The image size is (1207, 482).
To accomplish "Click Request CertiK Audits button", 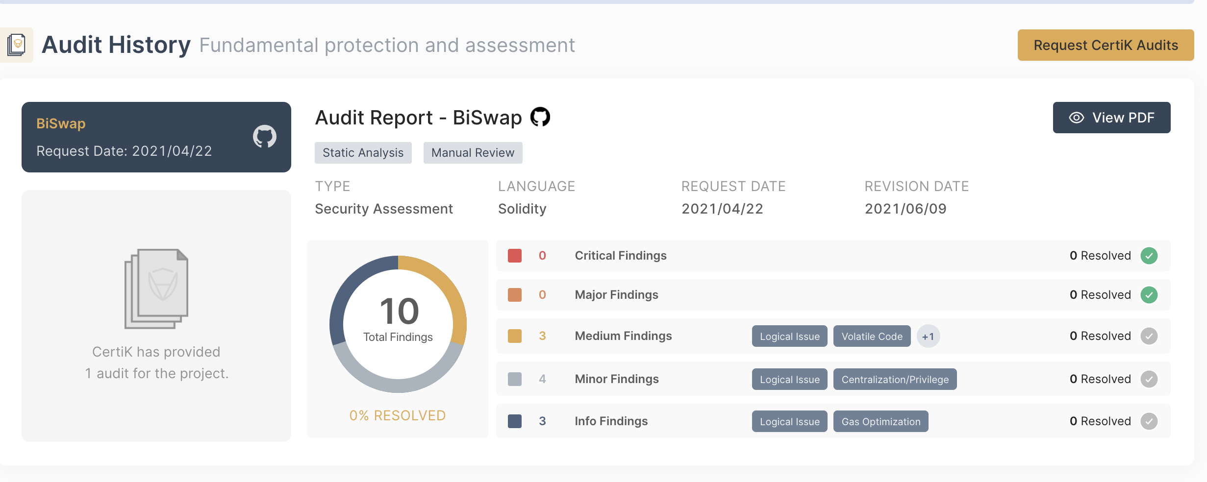I will [1106, 45].
